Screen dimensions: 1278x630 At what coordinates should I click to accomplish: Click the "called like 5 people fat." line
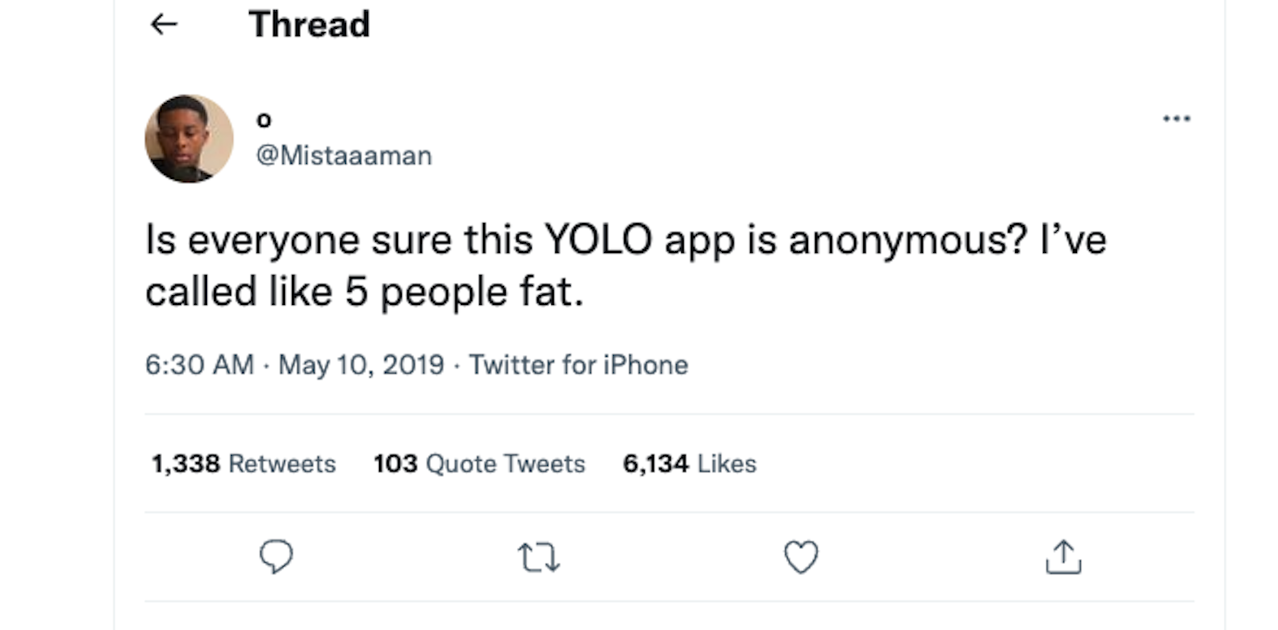coord(364,292)
